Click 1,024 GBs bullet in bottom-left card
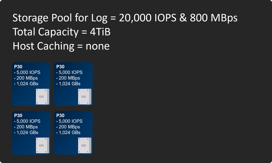 coord(27,133)
